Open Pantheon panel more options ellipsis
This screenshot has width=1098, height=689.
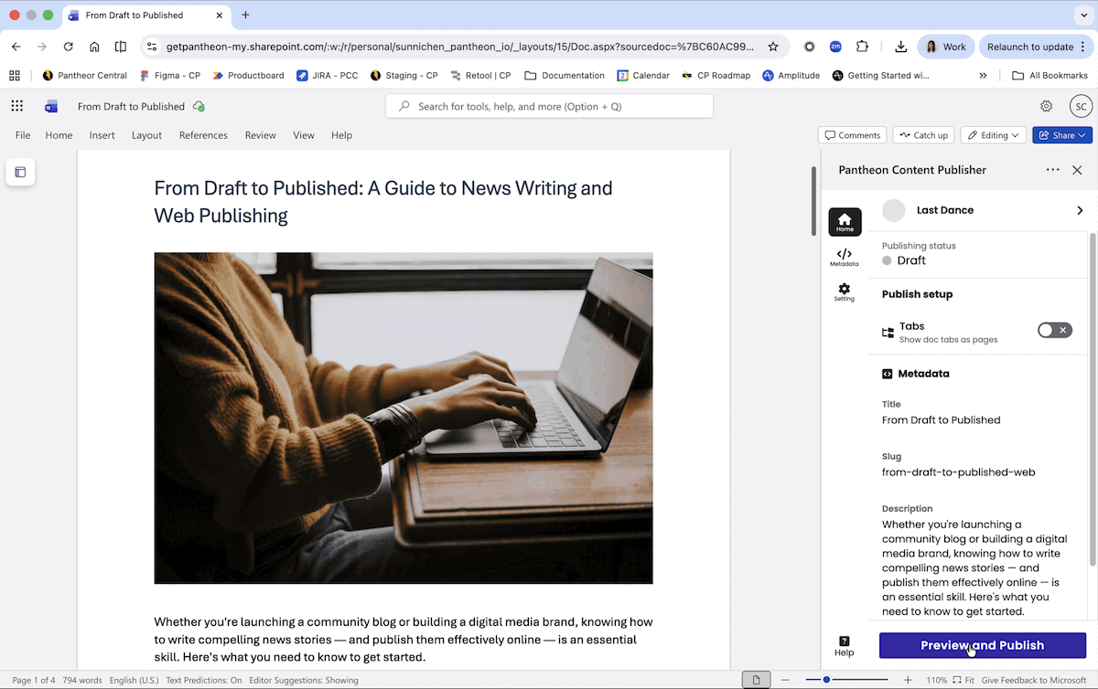click(1052, 170)
